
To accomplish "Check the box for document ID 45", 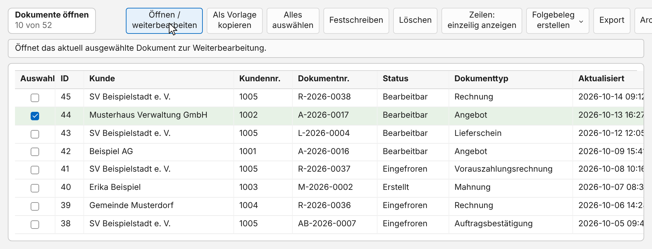I will [35, 98].
